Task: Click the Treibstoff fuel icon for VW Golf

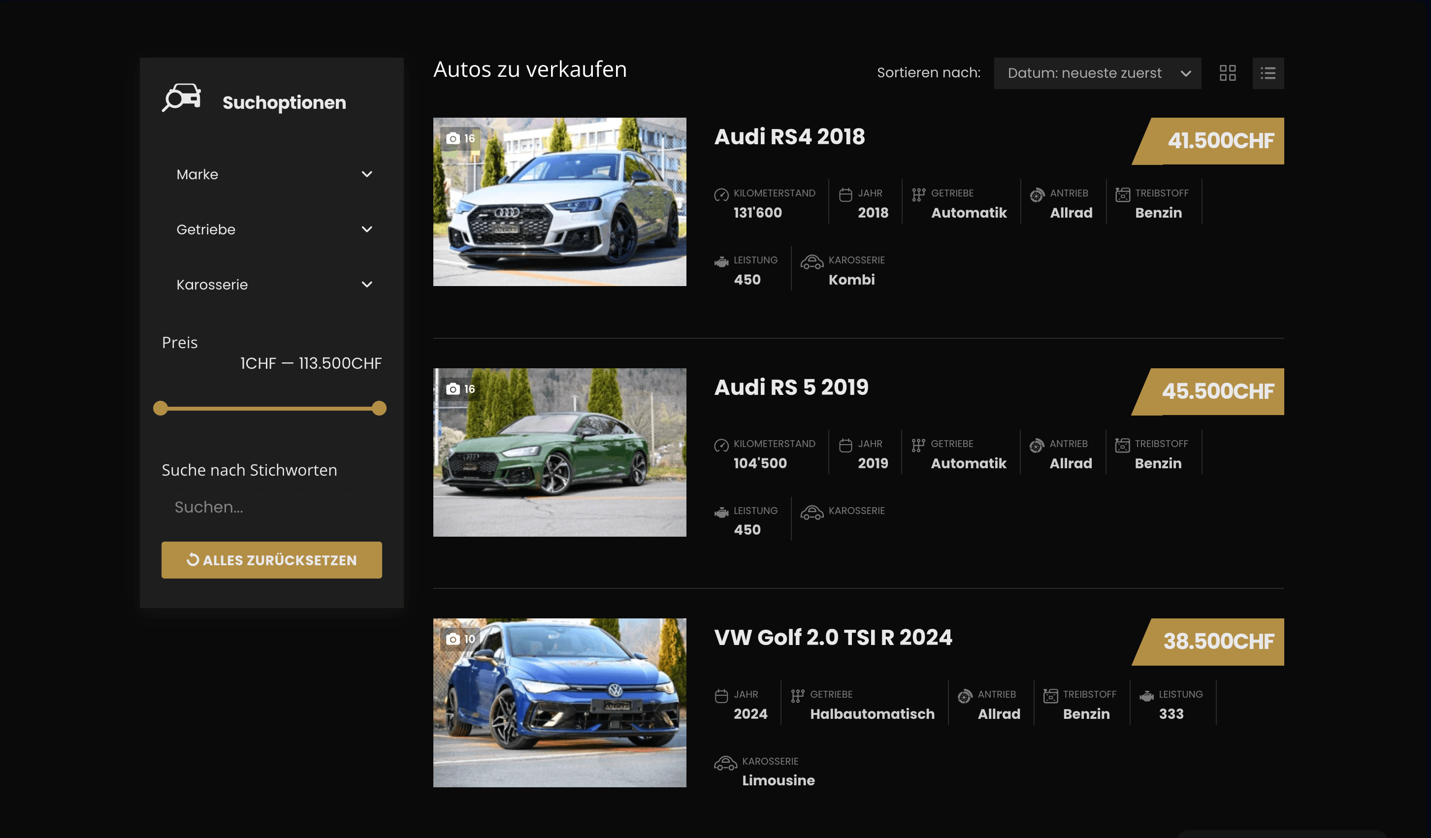Action: pos(1050,696)
